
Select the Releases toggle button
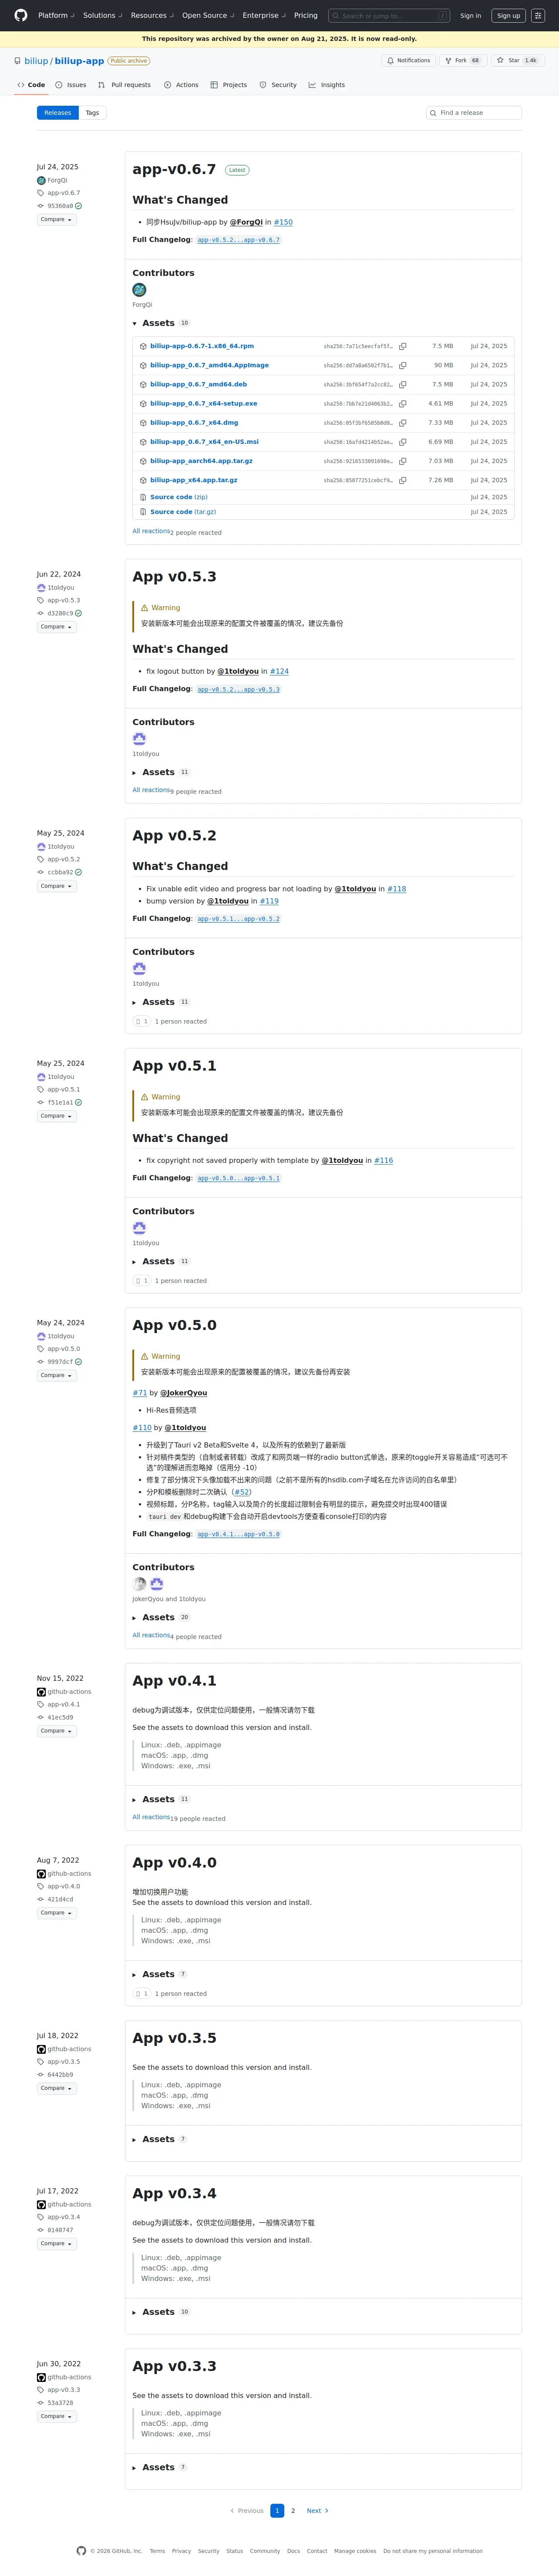58,113
